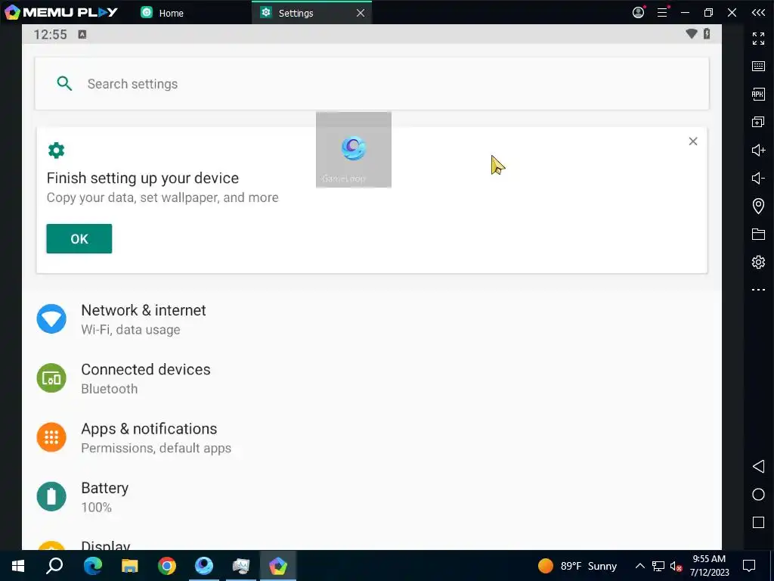The width and height of the screenshot is (774, 581).
Task: Open the multi-instance manager icon in sidebar
Action: point(758,122)
